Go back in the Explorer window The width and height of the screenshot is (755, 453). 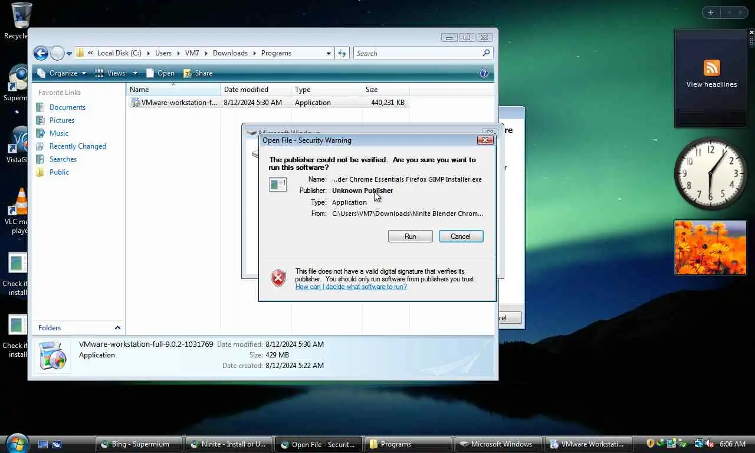[41, 53]
